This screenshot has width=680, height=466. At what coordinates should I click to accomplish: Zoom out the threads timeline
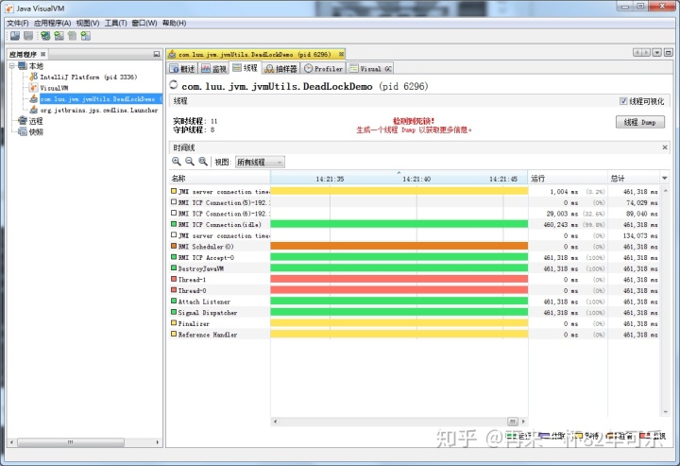point(190,162)
